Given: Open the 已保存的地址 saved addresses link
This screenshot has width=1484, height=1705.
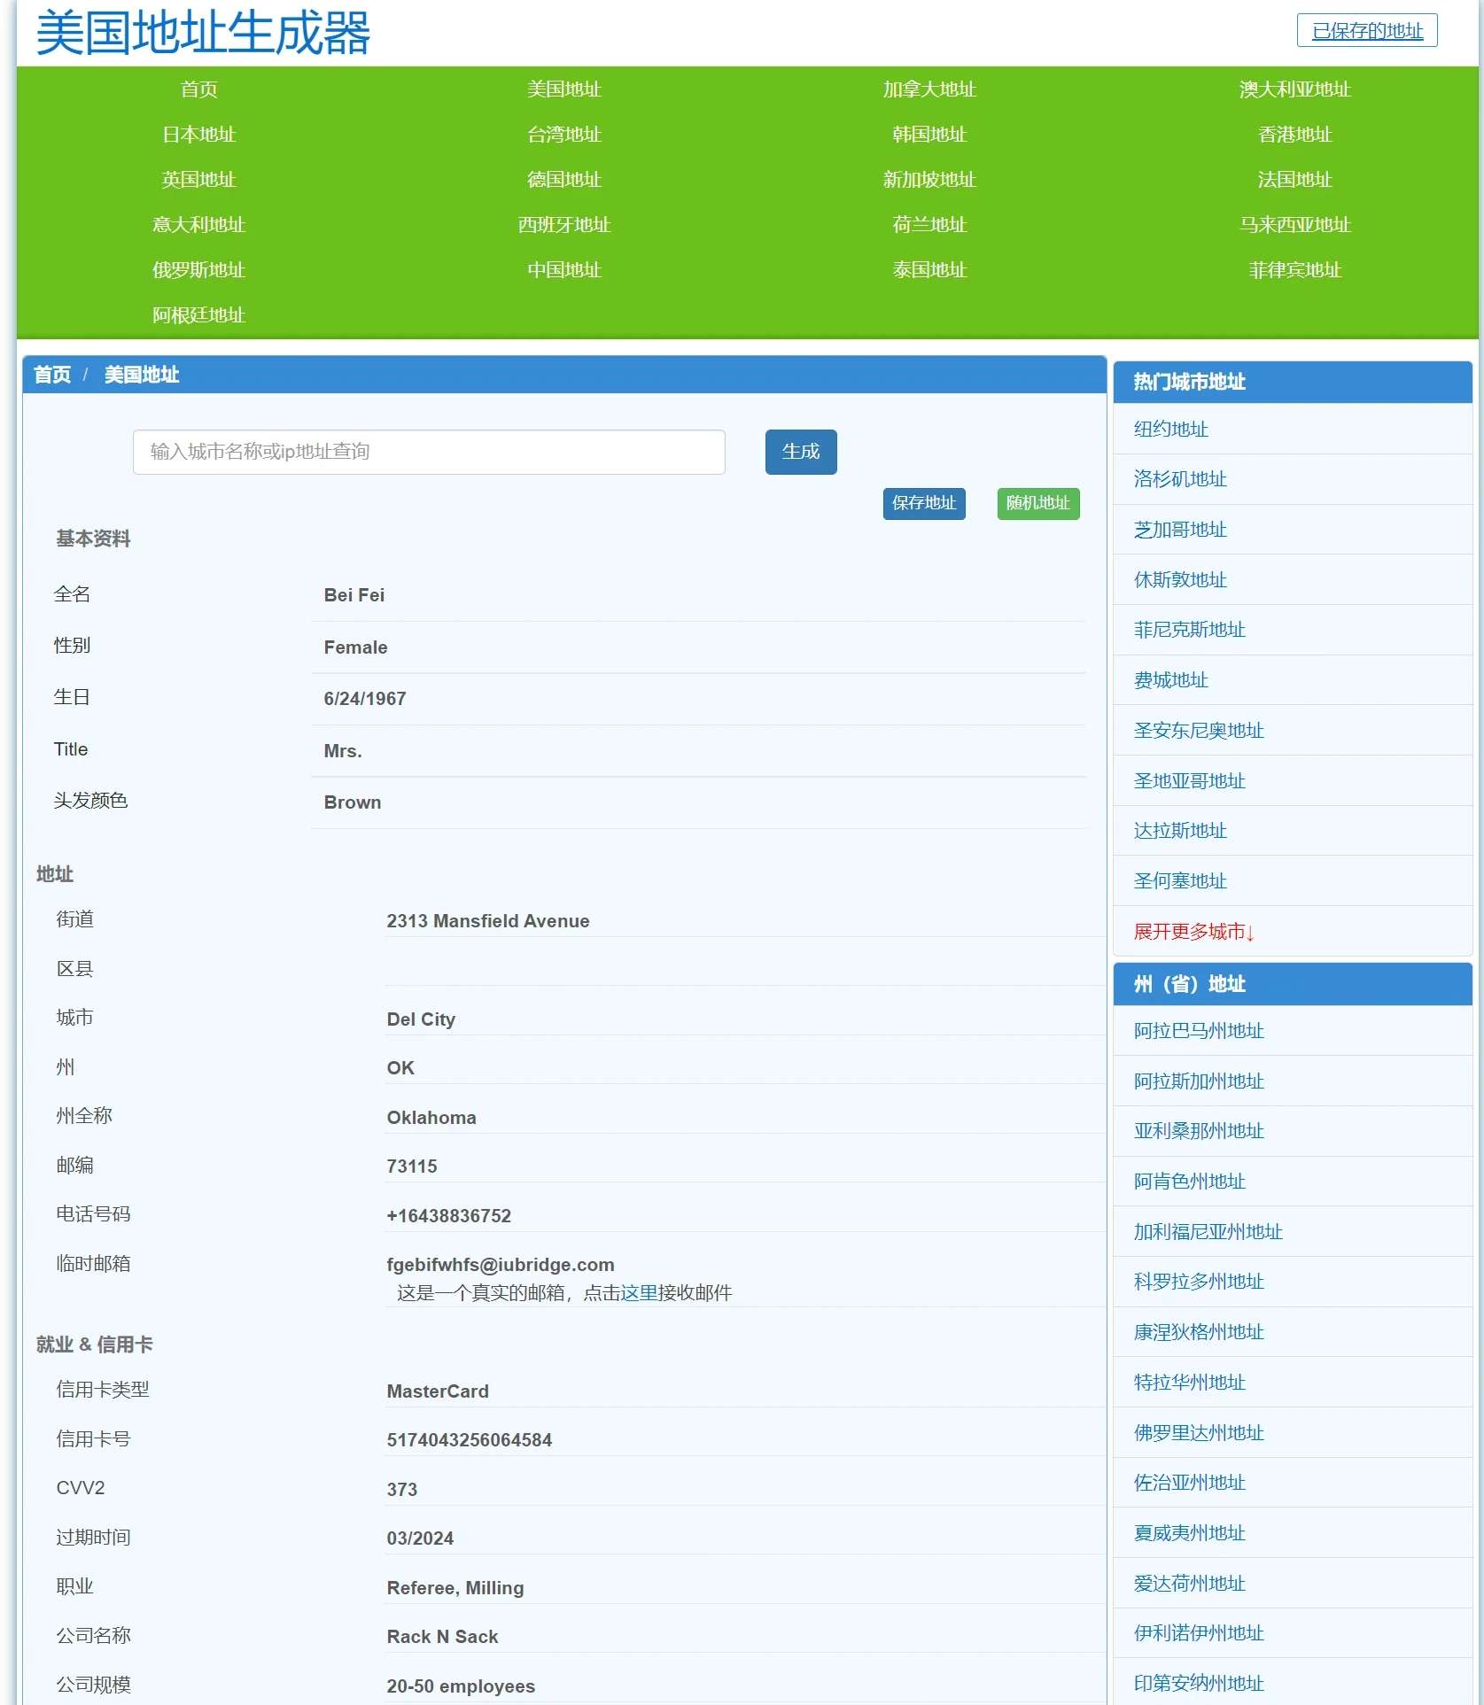Looking at the screenshot, I should (x=1366, y=31).
